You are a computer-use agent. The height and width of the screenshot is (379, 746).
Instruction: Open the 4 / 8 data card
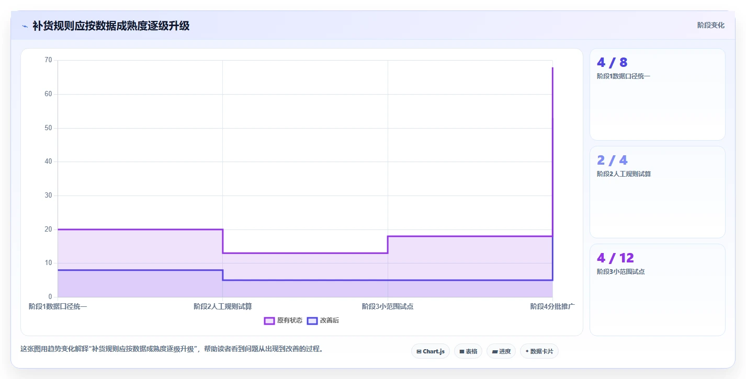658,95
